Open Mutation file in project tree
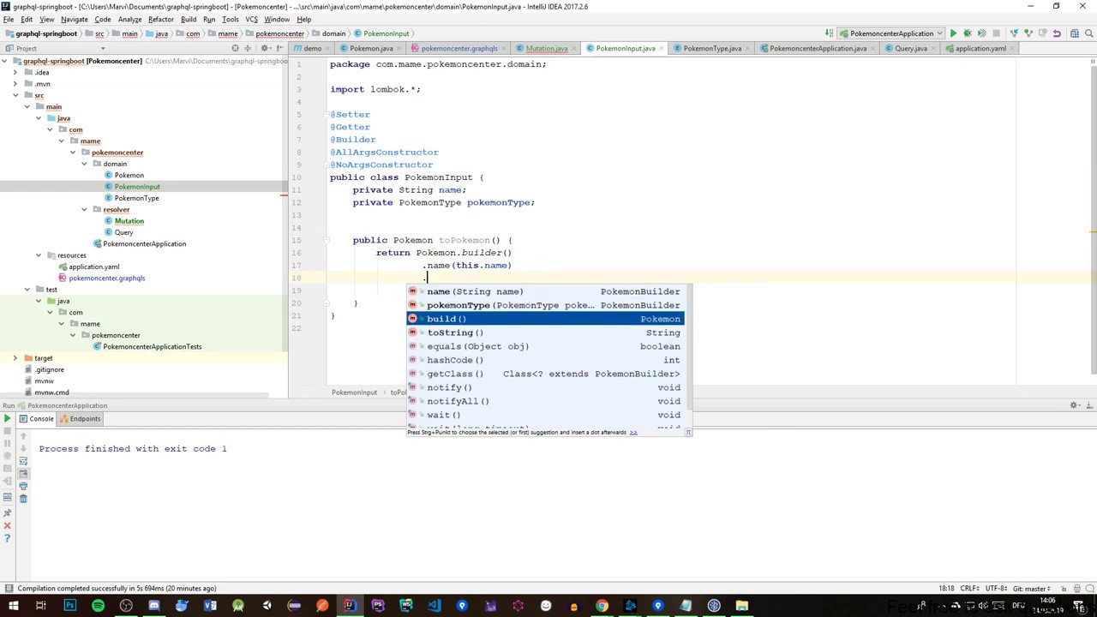The image size is (1097, 617). (129, 221)
